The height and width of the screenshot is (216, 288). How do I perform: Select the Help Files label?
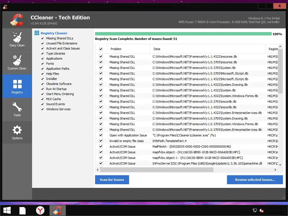53,74
